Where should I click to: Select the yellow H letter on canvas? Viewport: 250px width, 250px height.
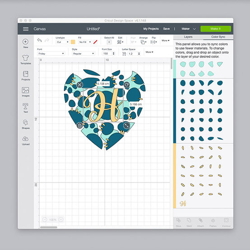click(x=103, y=105)
